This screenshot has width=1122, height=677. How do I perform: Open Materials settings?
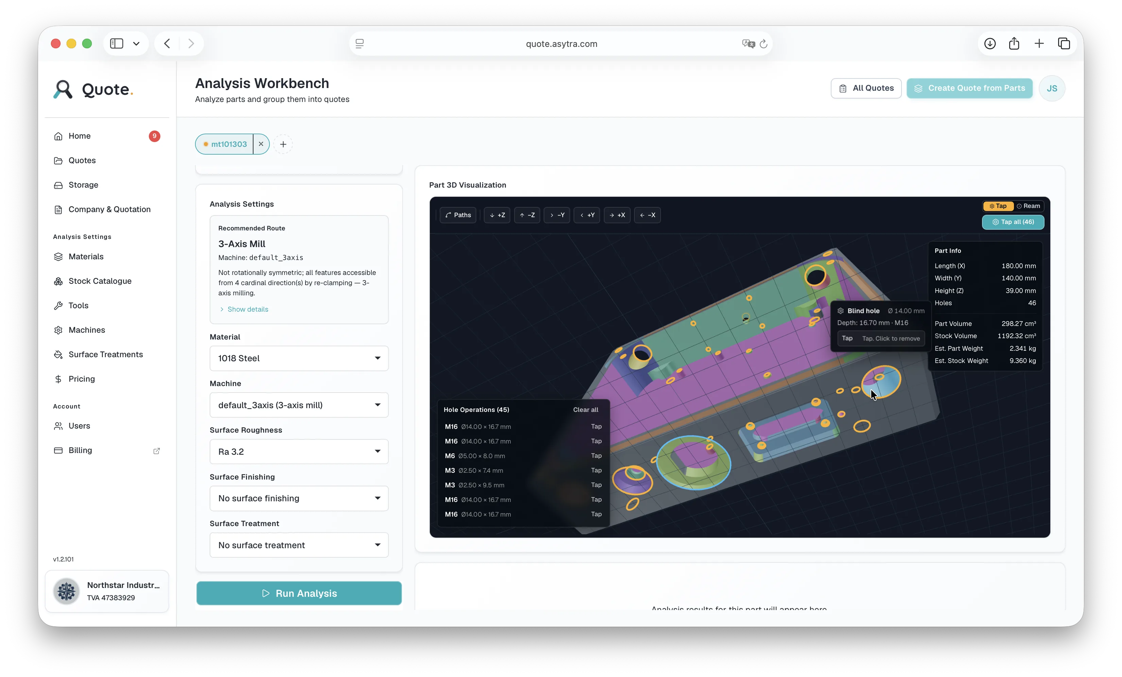107,257
